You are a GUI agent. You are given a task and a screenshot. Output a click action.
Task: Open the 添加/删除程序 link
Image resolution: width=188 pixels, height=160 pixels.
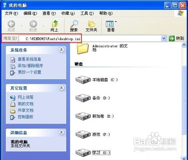pyautogui.click(x=30, y=66)
